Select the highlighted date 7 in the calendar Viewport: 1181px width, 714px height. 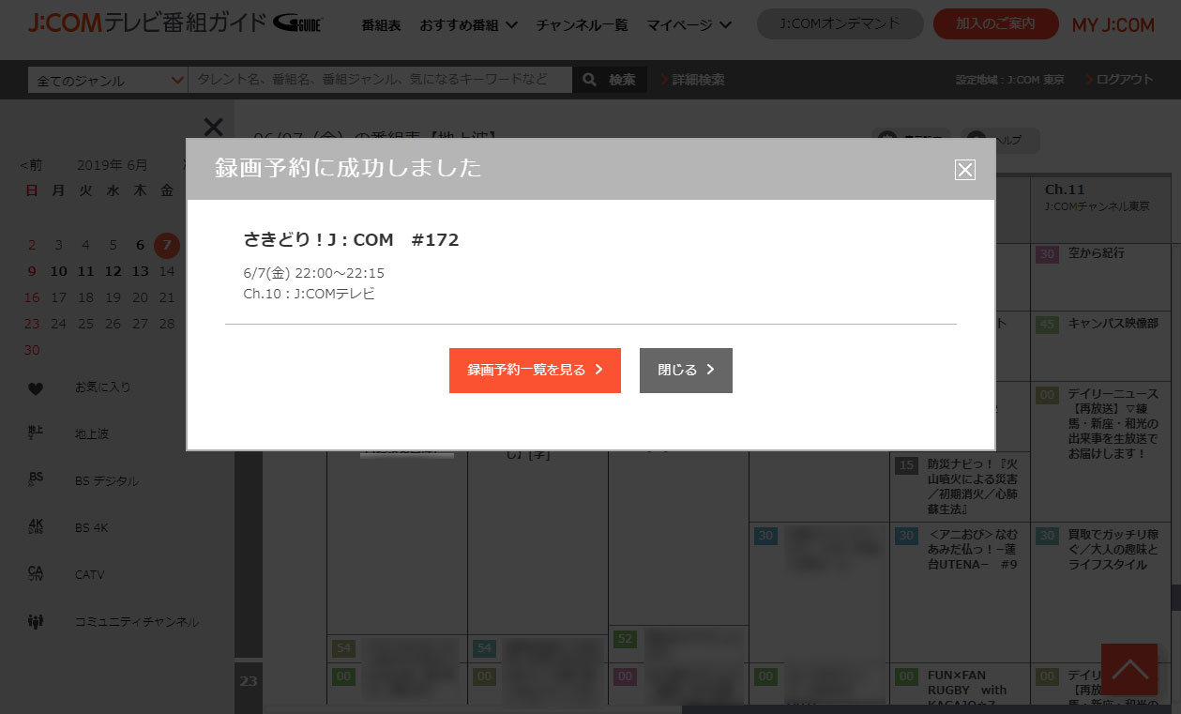click(167, 245)
